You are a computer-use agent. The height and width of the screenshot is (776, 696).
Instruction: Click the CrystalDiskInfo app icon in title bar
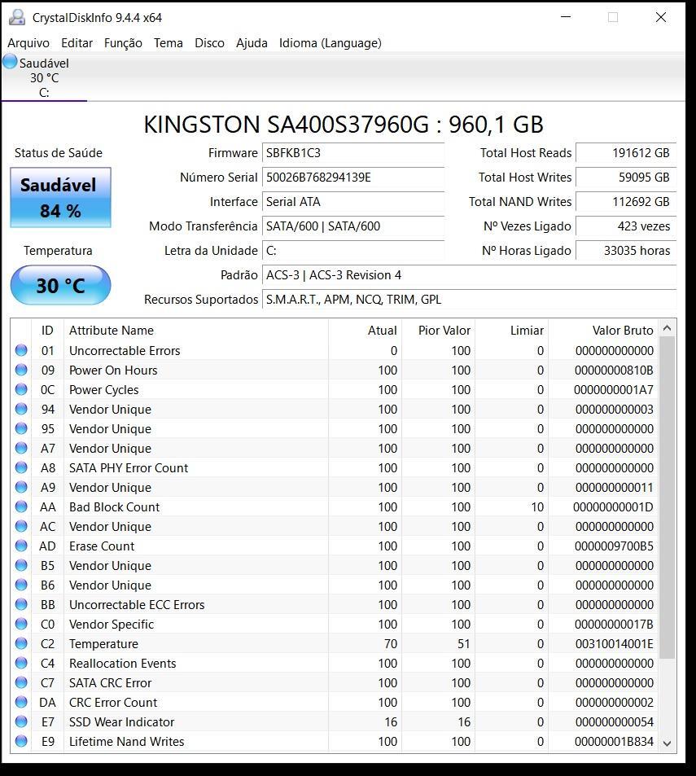[x=17, y=17]
